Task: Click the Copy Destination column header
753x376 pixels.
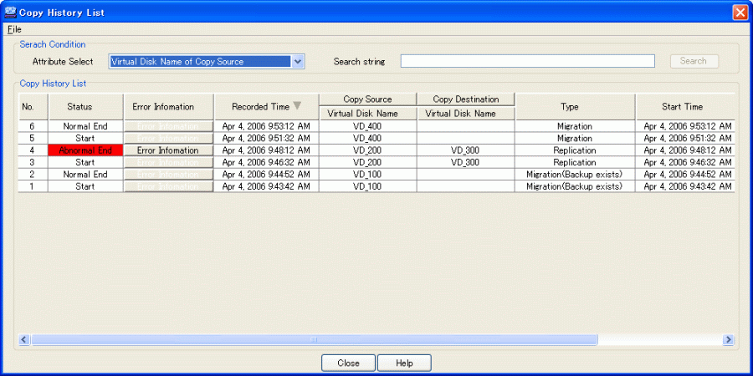Action: point(466,99)
